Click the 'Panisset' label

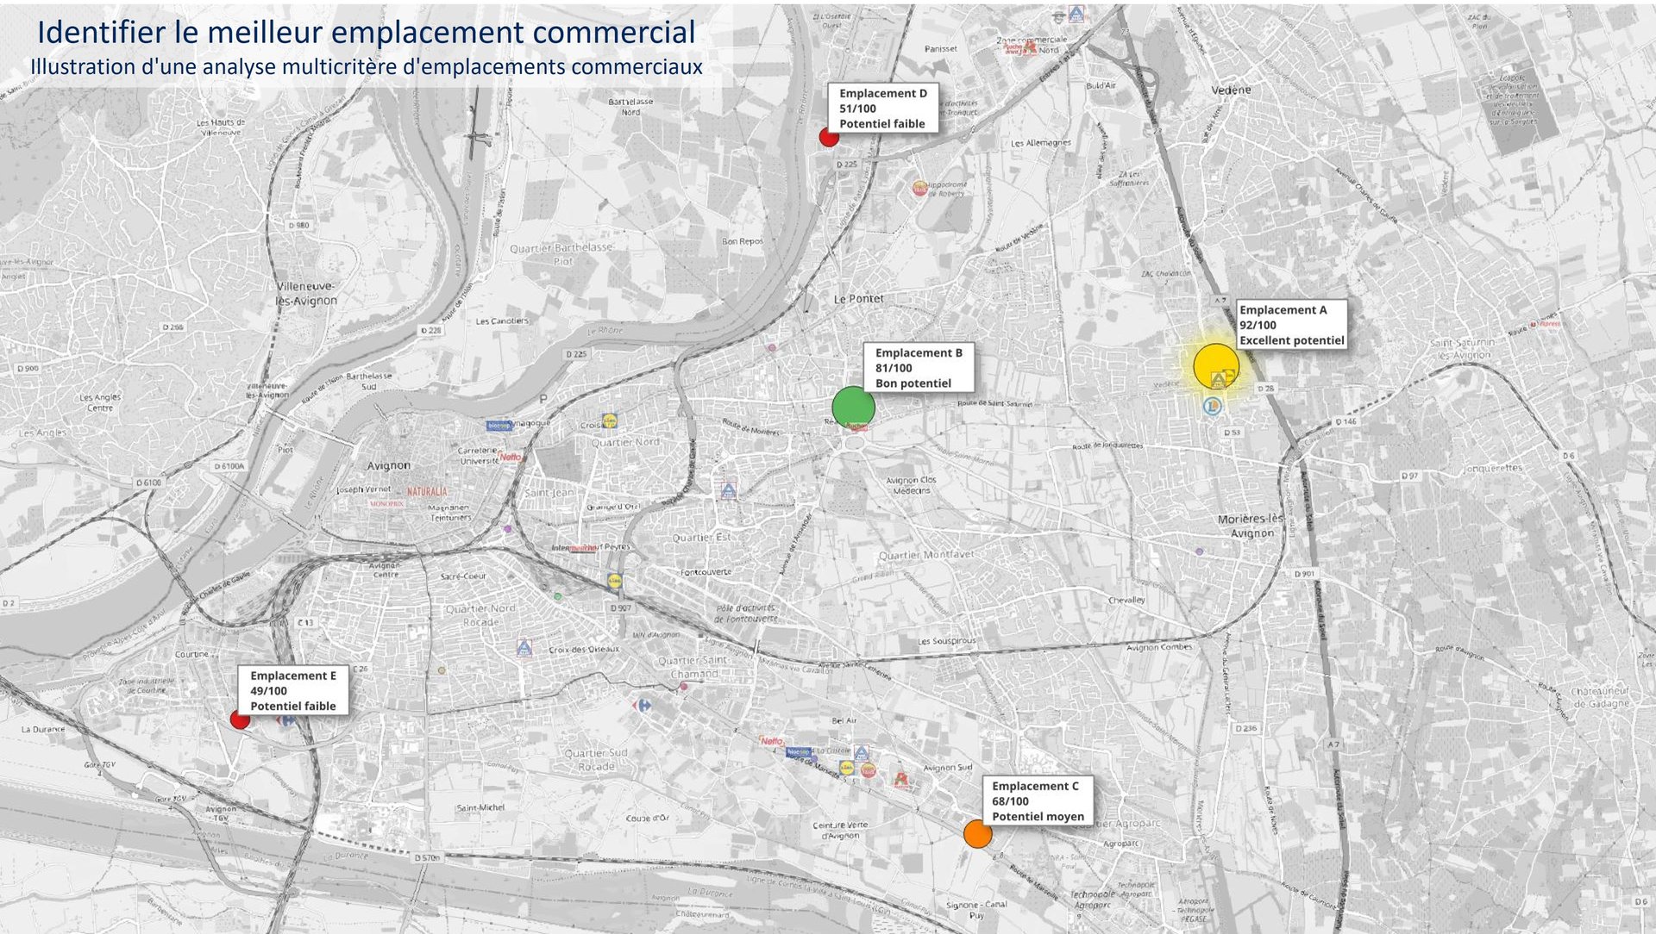coord(940,48)
